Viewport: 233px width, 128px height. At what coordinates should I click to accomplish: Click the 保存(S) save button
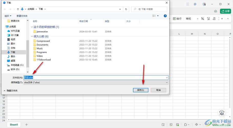[x=141, y=90]
